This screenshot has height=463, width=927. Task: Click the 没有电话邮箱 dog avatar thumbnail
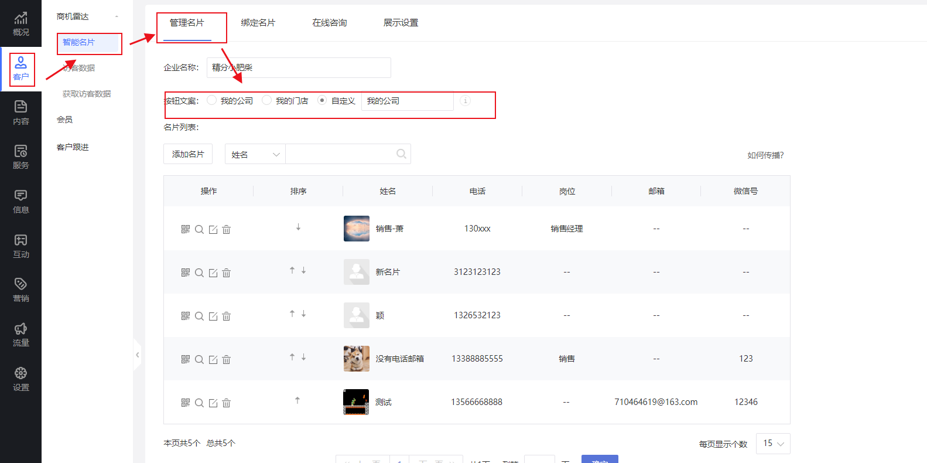coord(357,359)
